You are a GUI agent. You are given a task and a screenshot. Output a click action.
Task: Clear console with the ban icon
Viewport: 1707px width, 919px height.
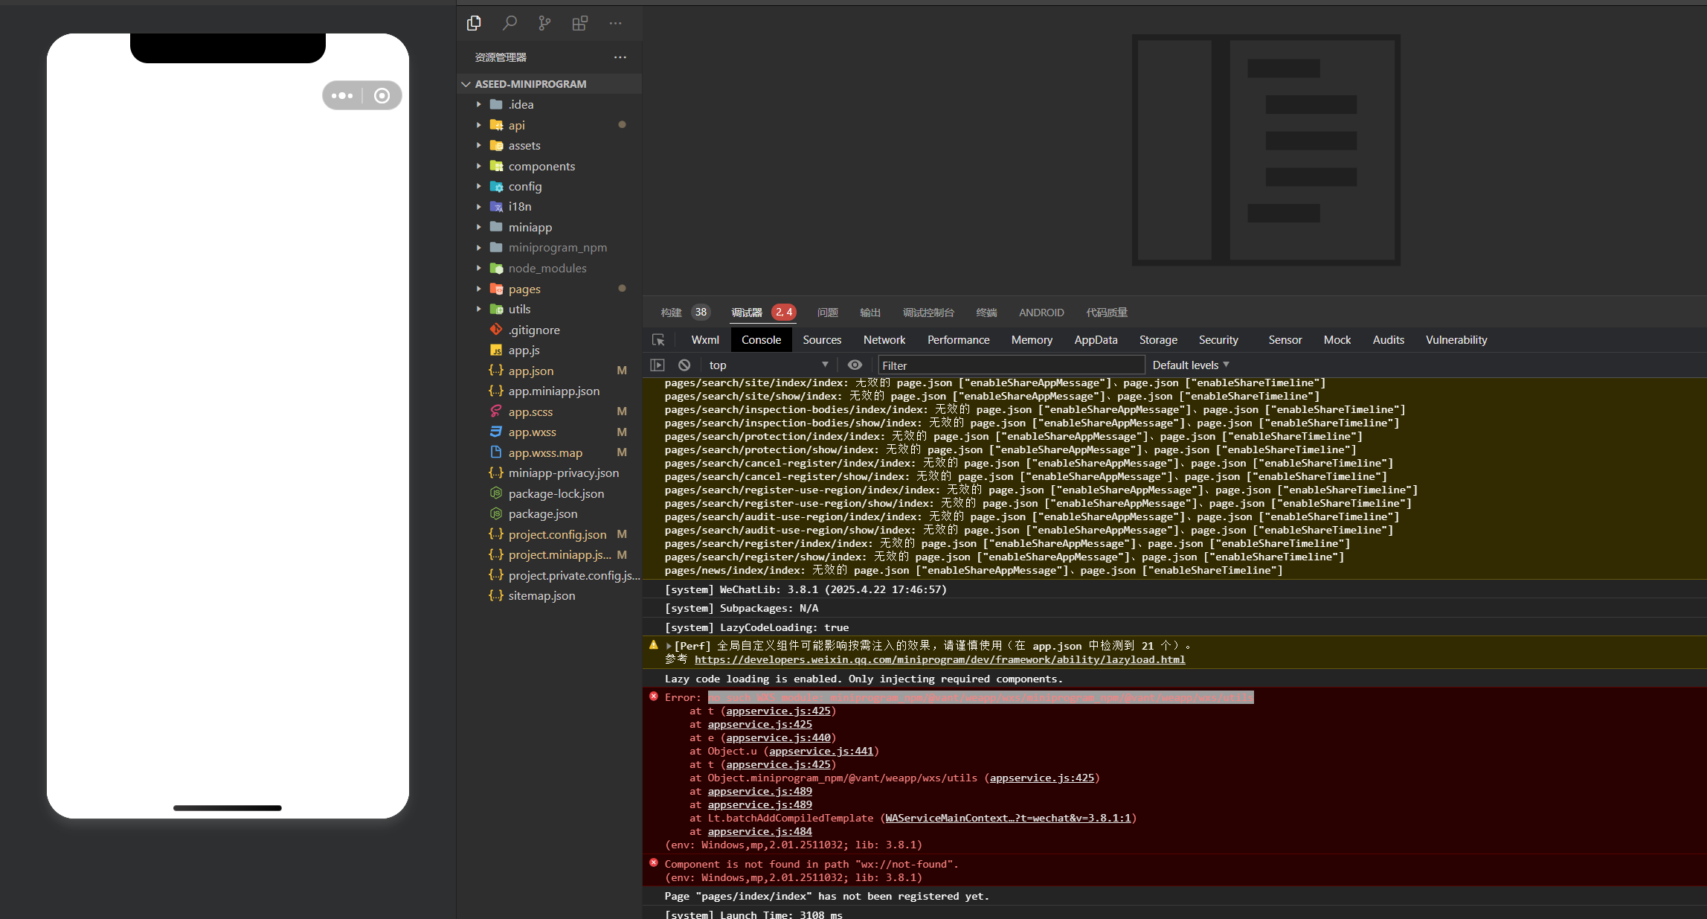pos(684,365)
